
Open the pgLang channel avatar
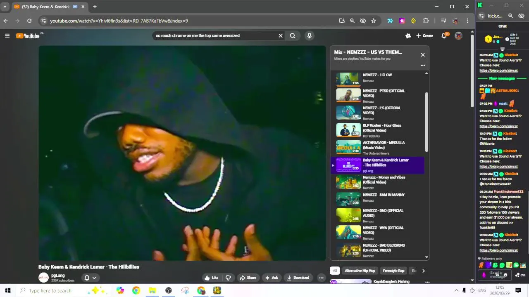click(43, 278)
